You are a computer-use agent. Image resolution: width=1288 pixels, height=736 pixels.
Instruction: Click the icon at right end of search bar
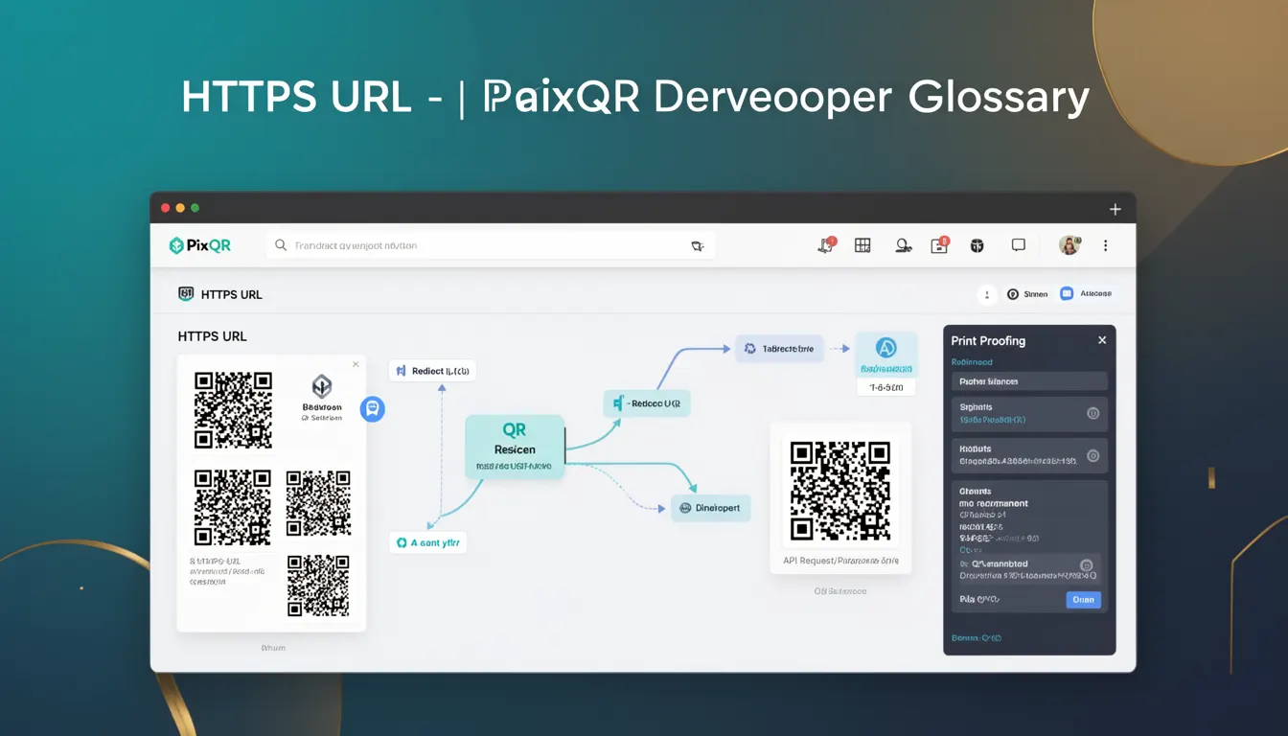pos(698,246)
